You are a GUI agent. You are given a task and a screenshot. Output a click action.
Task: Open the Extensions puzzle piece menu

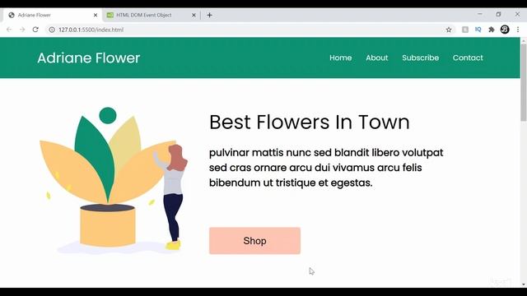[x=492, y=30]
